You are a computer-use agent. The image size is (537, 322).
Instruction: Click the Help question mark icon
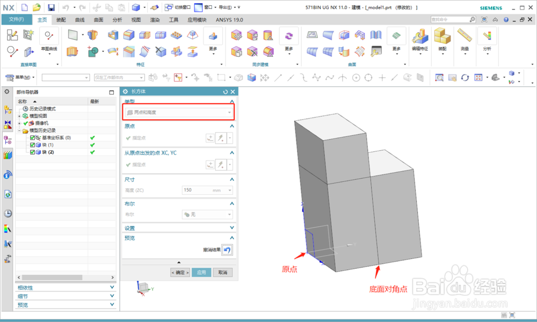(506, 20)
